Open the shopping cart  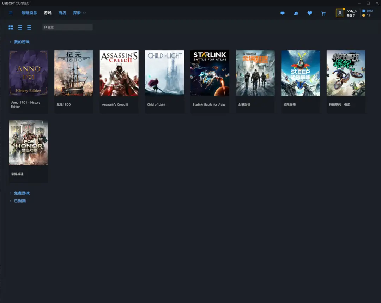(x=323, y=13)
